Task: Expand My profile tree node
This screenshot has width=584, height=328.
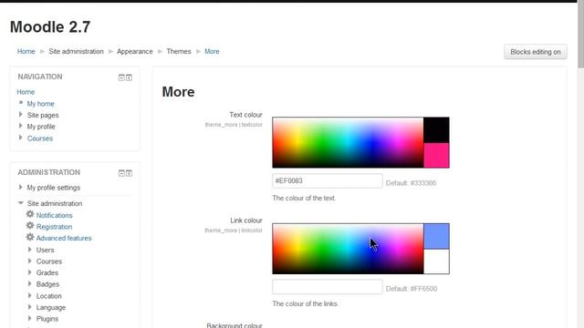Action: [x=20, y=126]
